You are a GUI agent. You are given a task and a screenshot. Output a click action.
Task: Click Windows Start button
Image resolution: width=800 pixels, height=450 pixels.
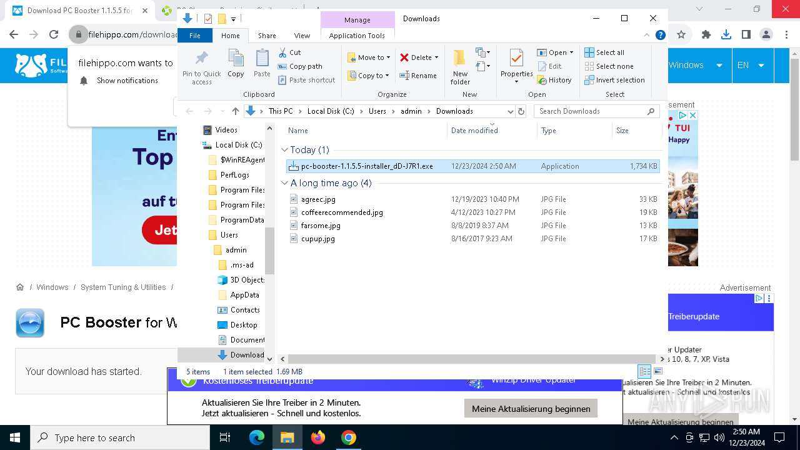pyautogui.click(x=15, y=437)
